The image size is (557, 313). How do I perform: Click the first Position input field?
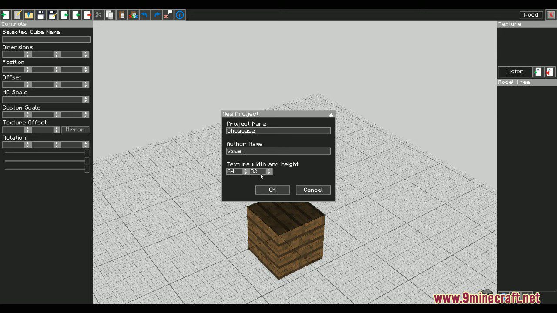coord(14,70)
